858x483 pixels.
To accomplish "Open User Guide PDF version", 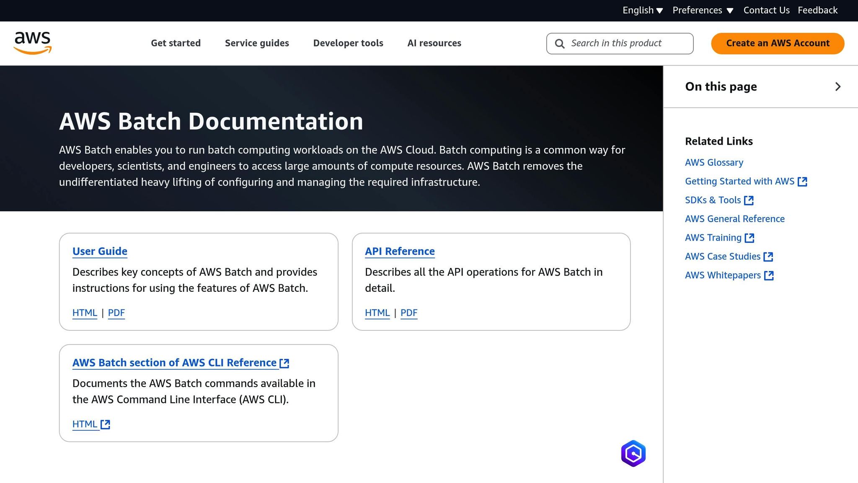I will coord(116,313).
